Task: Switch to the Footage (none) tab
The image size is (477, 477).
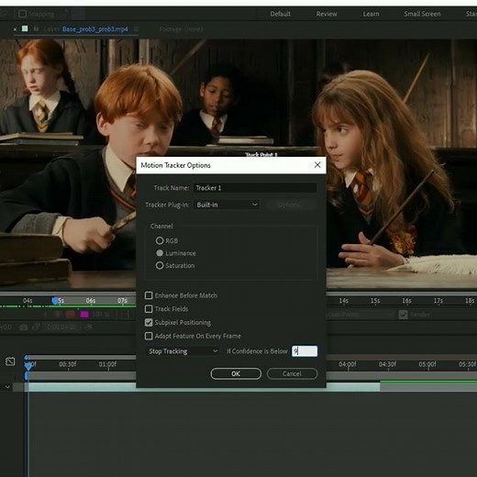Action: coord(181,29)
